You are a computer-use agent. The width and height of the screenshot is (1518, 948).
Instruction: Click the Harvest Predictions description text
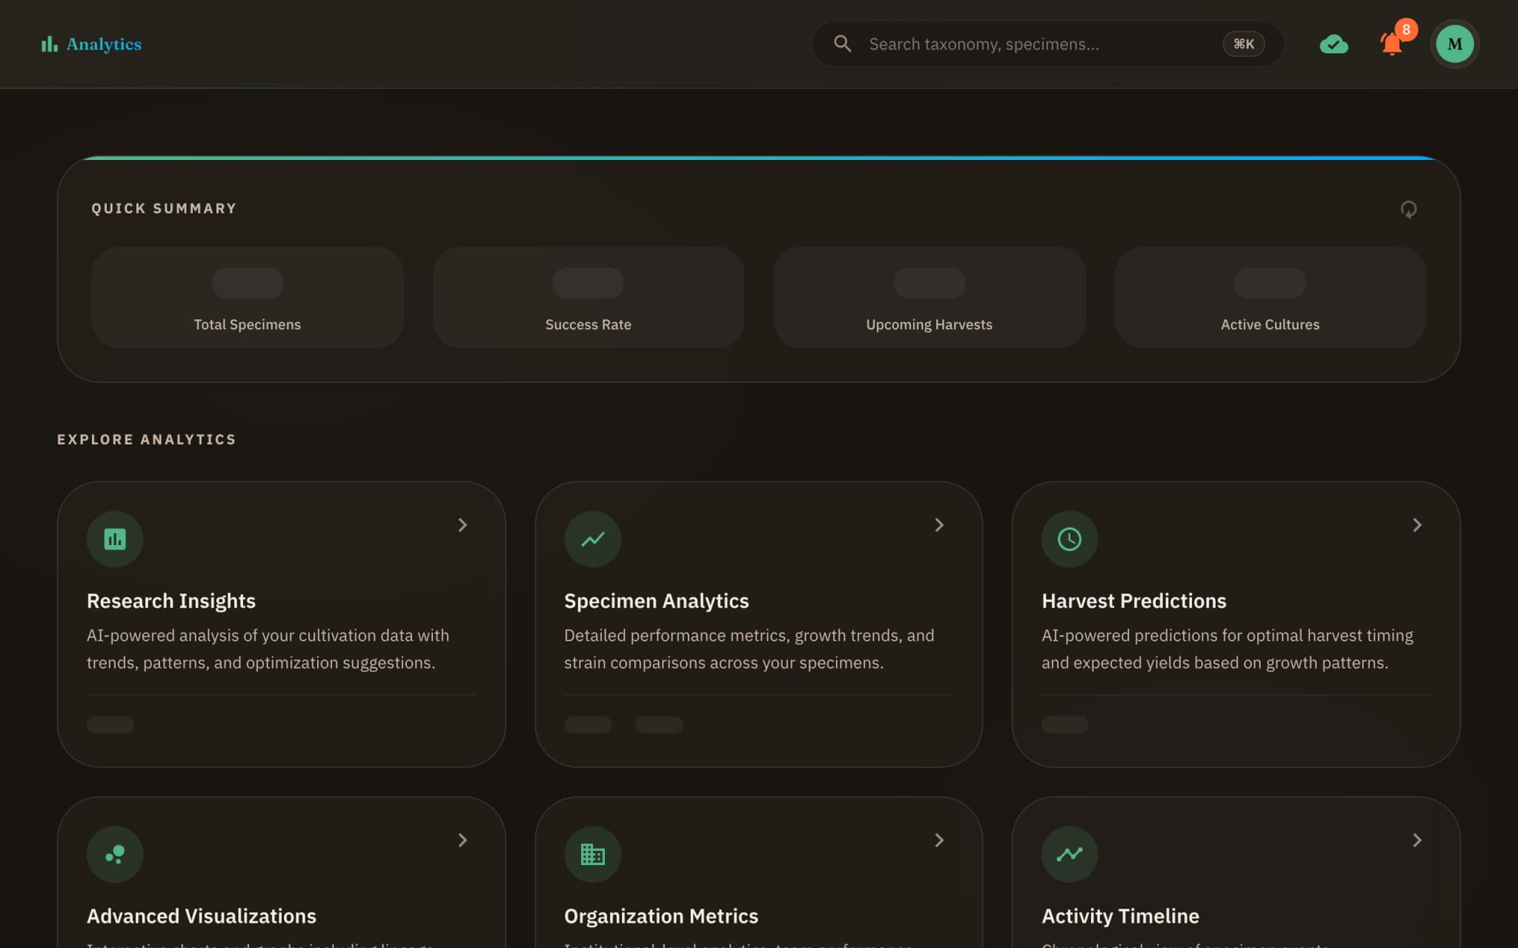(x=1227, y=649)
